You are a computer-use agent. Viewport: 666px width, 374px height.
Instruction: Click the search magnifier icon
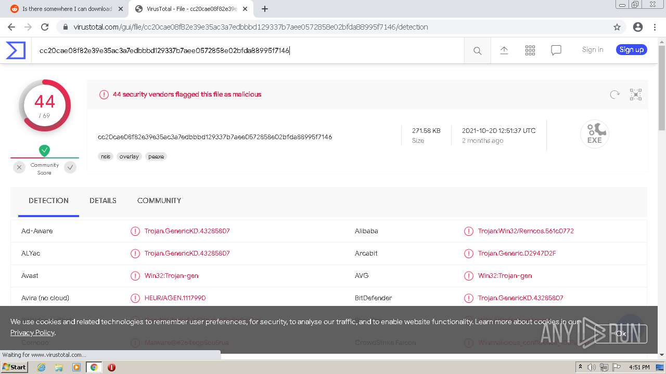point(477,50)
